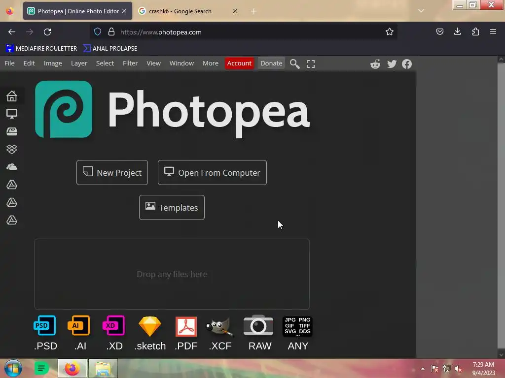
Task: Click the .XCF GIMP icon
Action: click(219, 327)
